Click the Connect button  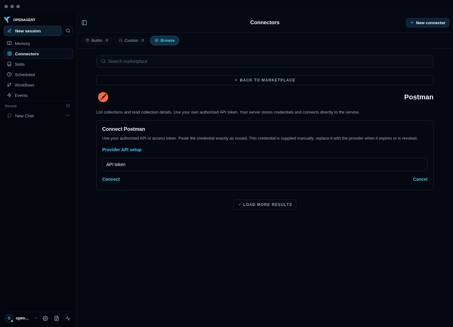pos(111,179)
